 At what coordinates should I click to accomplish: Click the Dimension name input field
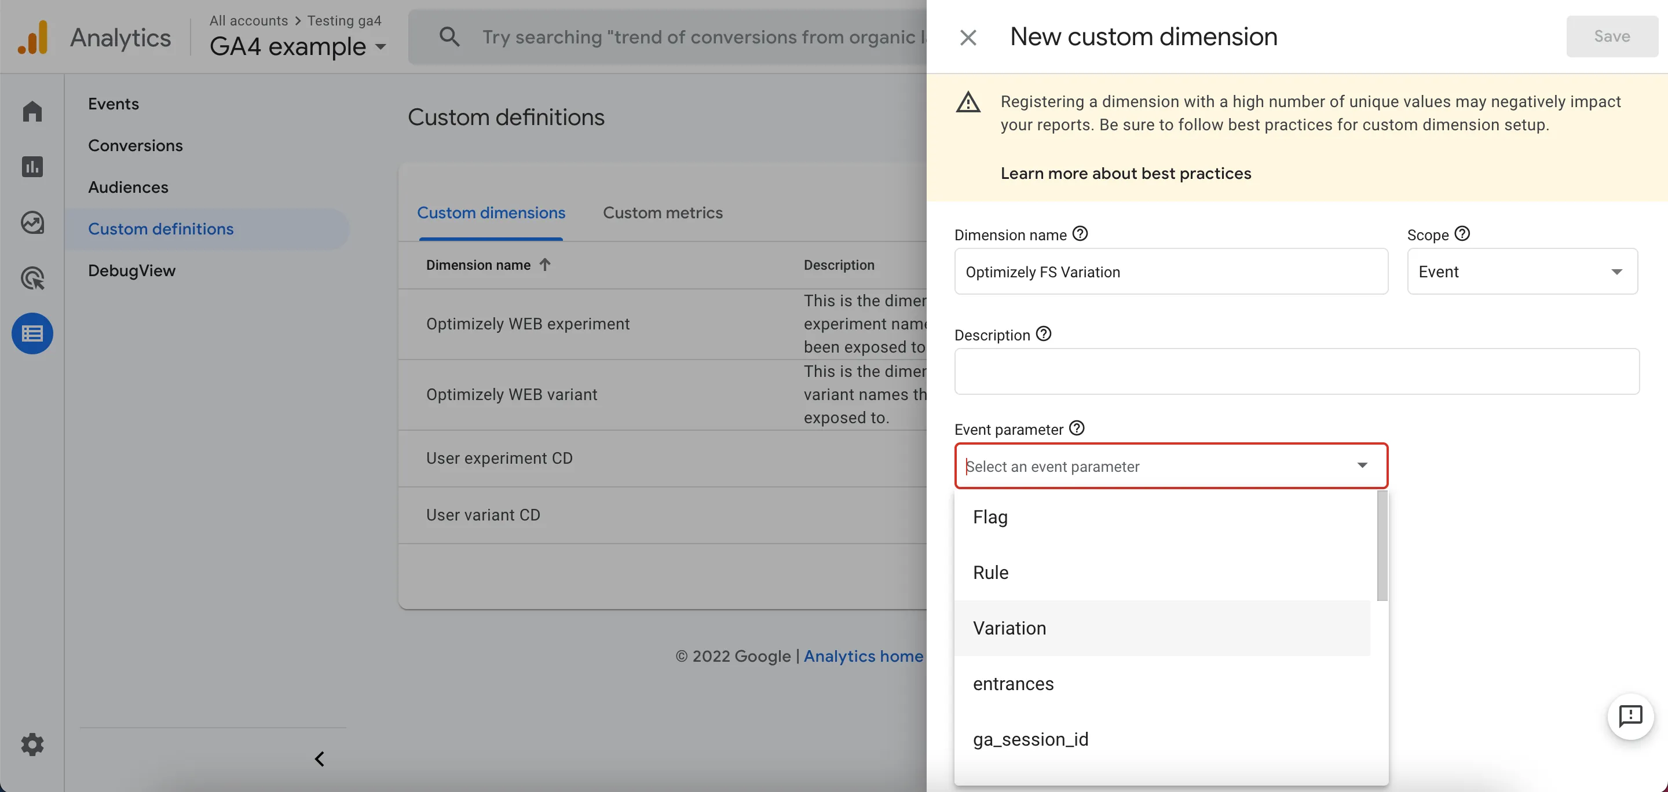pyautogui.click(x=1170, y=272)
